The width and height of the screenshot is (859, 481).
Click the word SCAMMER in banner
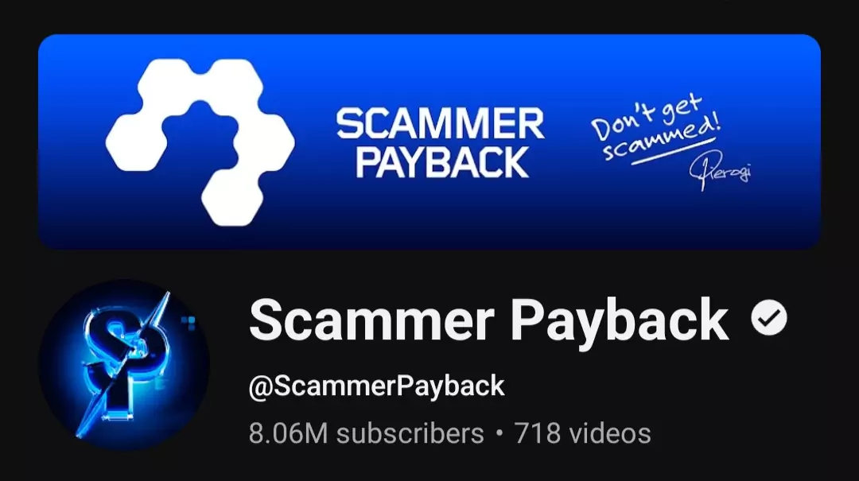[441, 124]
